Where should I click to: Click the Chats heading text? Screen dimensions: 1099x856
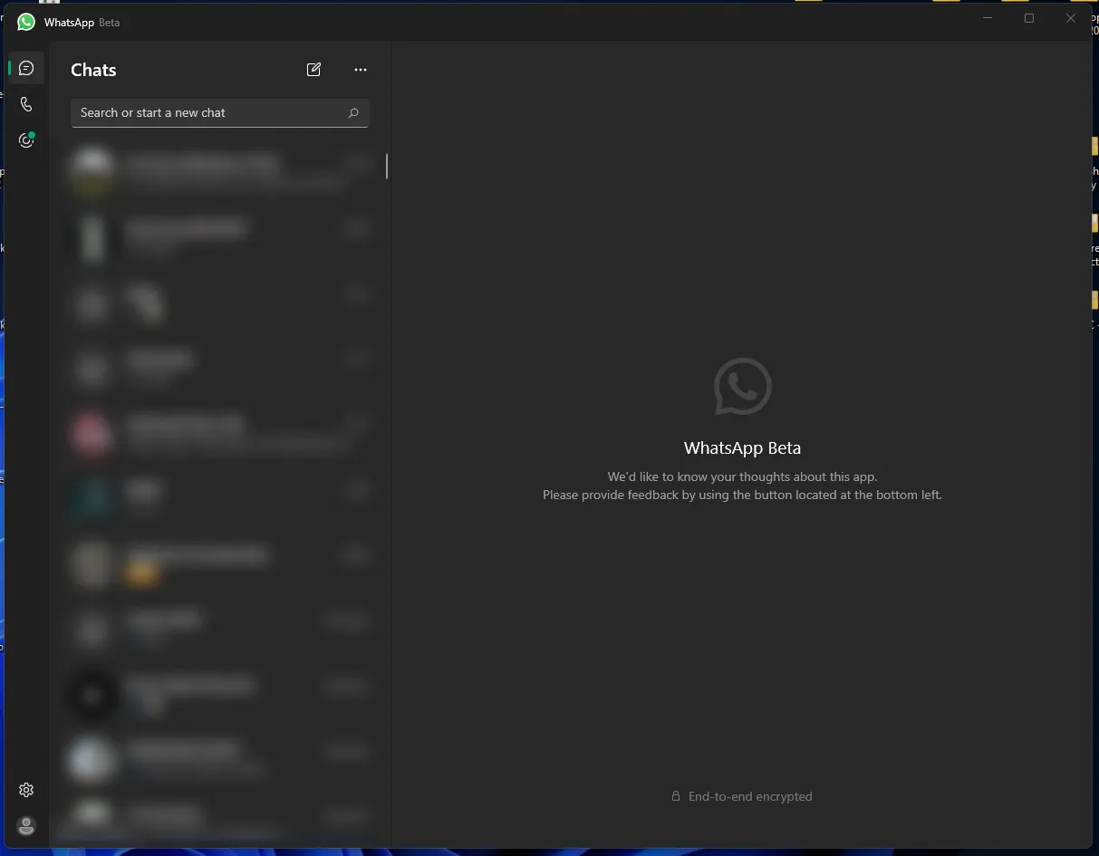tap(93, 70)
